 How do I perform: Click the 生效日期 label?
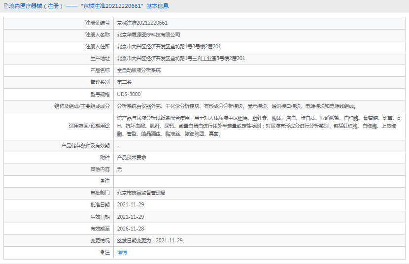coord(100,217)
